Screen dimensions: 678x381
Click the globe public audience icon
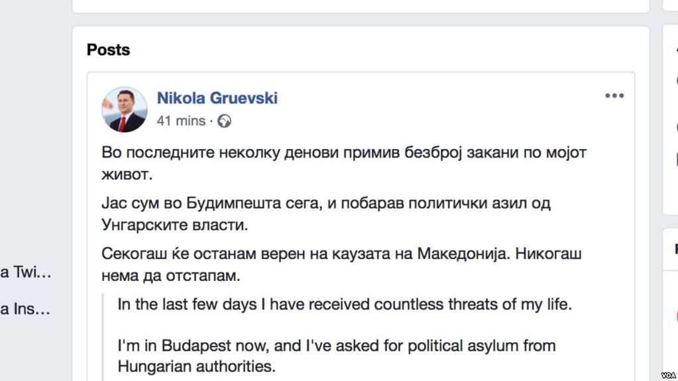225,121
